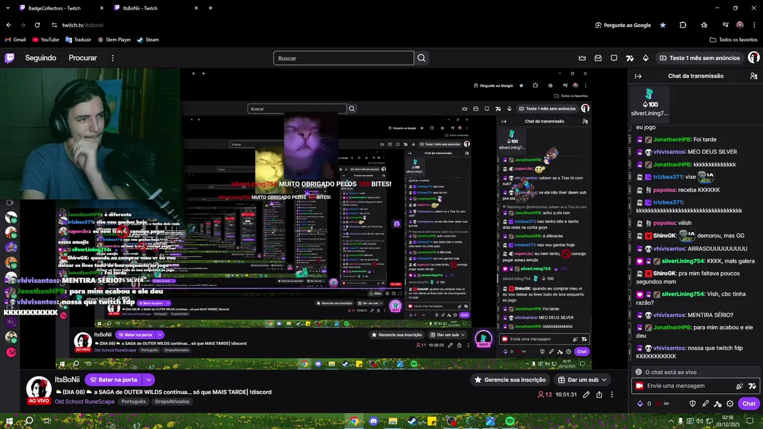Screen dimensions: 763x429
Task: Open the Gmail bookmark
Action: 15,39
